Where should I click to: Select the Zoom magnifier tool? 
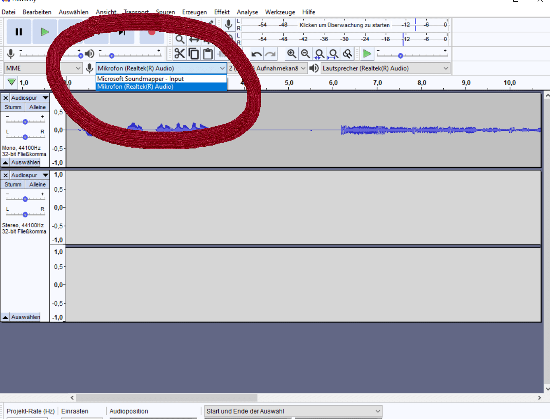click(180, 40)
